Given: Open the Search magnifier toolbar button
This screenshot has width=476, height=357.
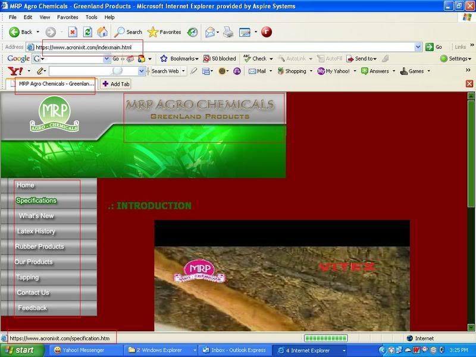Looking at the screenshot, I should click(128, 32).
